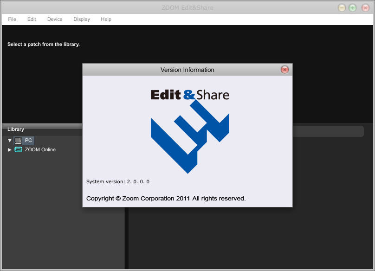Open the Edit menu
The image size is (375, 271).
click(x=32, y=19)
